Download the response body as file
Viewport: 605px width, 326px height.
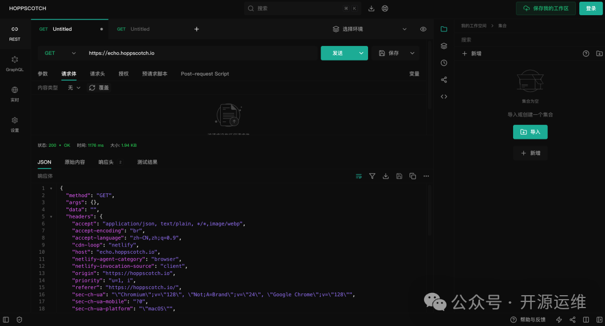(x=385, y=176)
